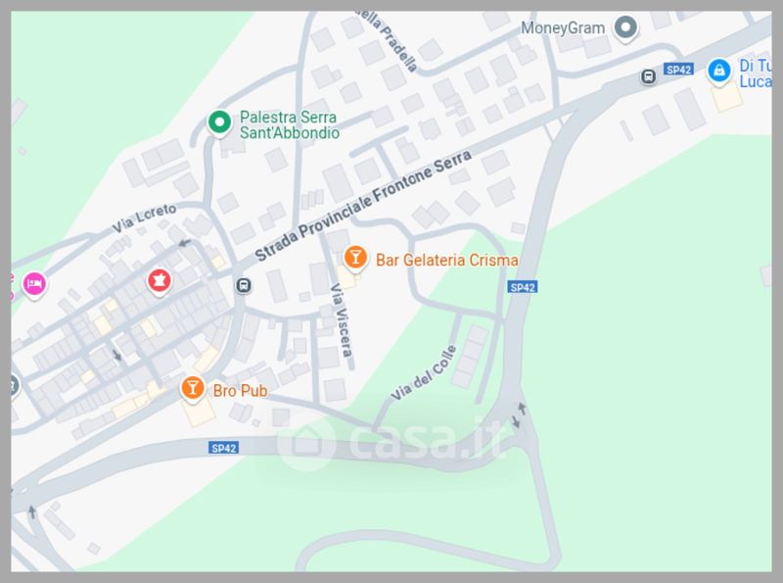Click the red pharmacy marker

160,281
